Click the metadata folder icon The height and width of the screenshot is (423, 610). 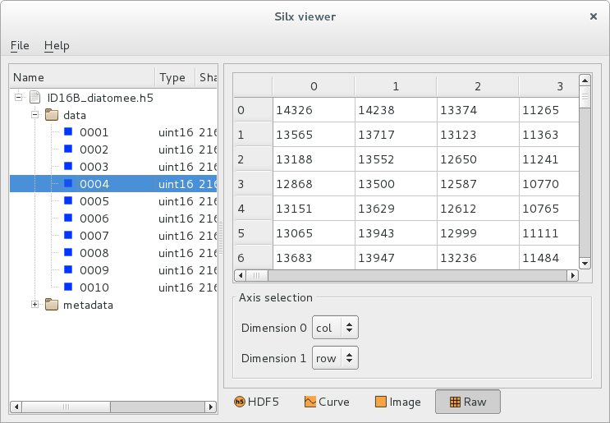coord(52,305)
